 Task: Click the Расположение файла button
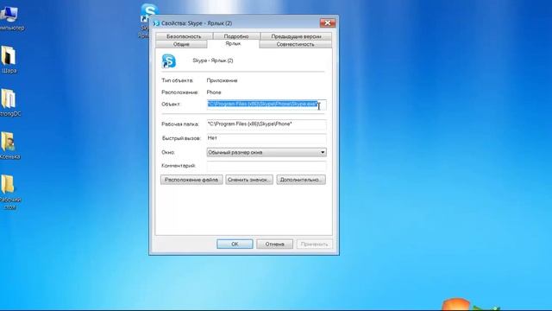(191, 180)
